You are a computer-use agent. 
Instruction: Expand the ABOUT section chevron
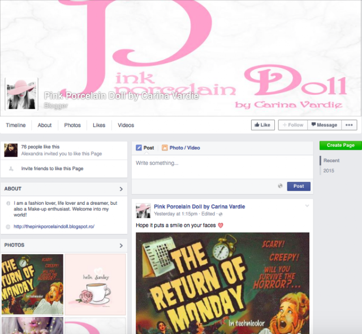pos(121,189)
